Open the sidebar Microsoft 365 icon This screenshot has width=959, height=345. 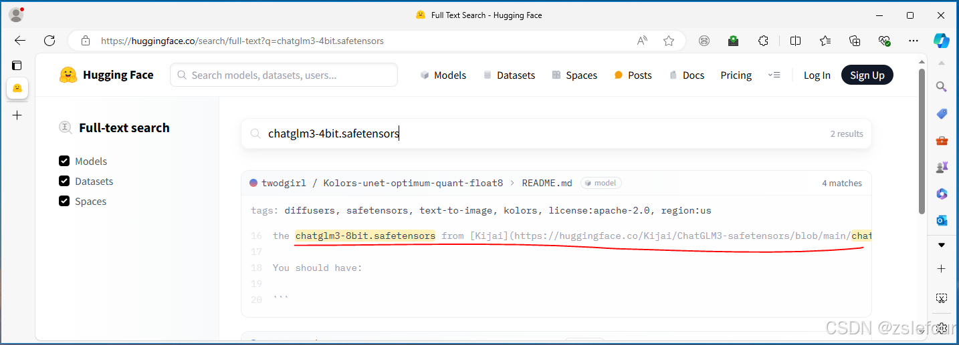point(942,194)
